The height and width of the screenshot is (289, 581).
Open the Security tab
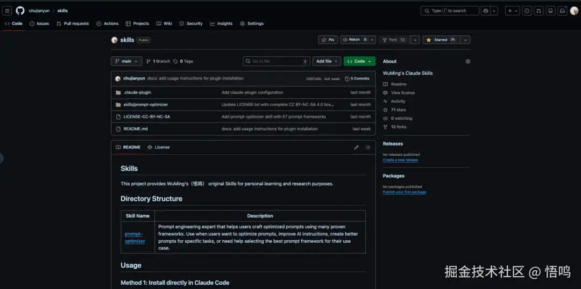click(191, 24)
